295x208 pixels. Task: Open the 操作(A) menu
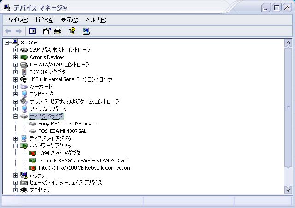(45, 20)
